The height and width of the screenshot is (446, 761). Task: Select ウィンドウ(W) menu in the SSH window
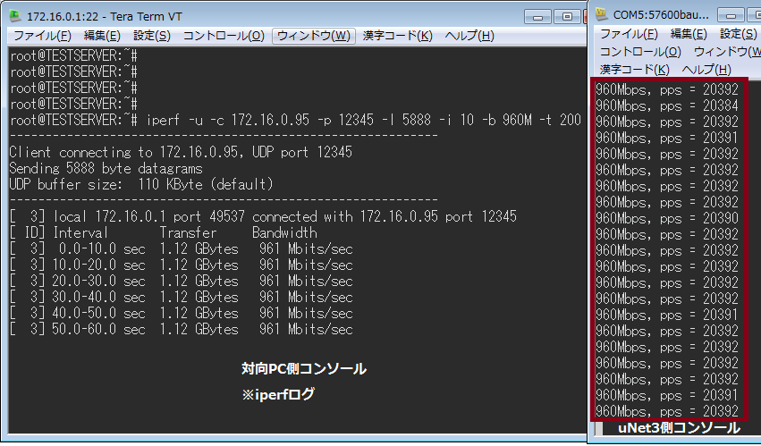click(x=313, y=36)
